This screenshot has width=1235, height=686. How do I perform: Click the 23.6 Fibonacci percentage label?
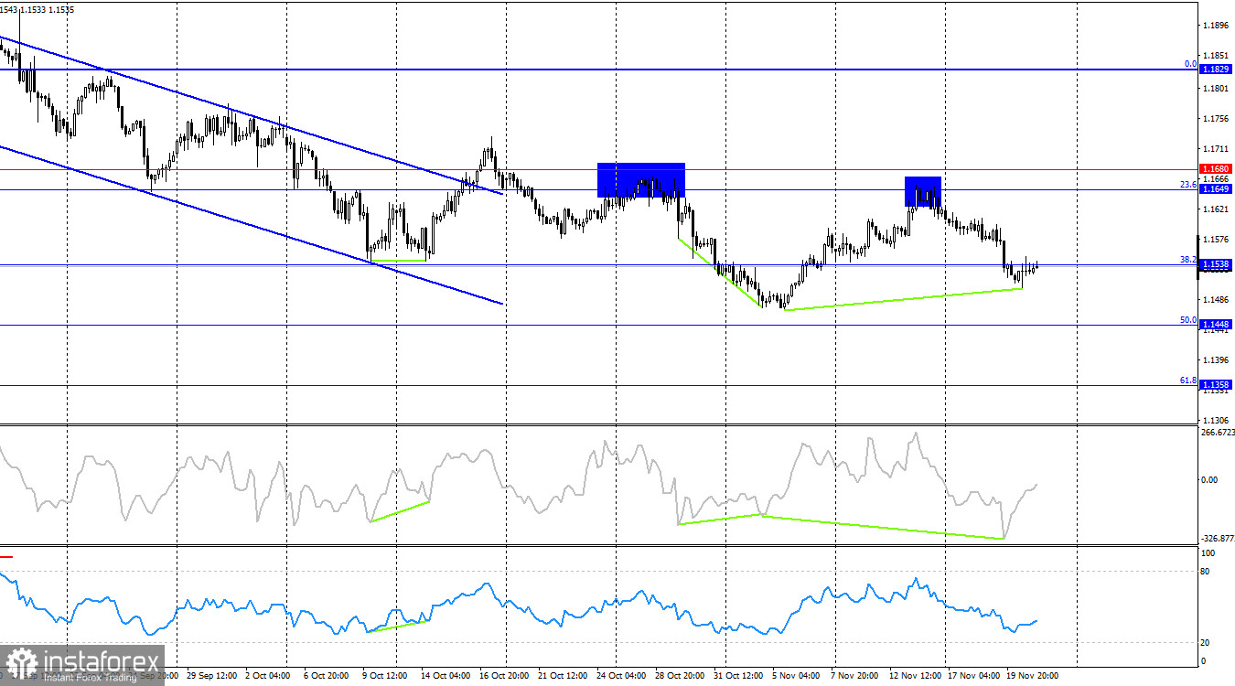pos(1187,184)
